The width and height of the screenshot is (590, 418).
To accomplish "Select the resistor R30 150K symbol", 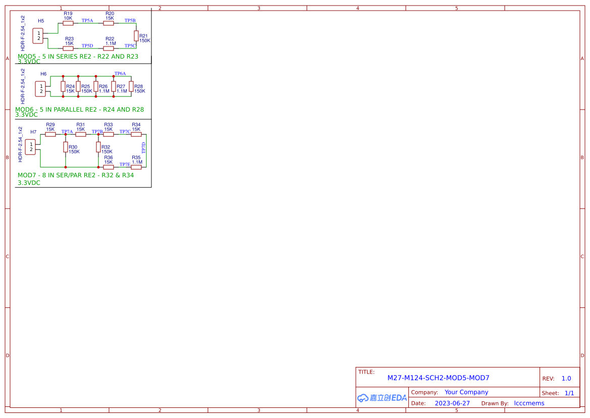I will (65, 147).
